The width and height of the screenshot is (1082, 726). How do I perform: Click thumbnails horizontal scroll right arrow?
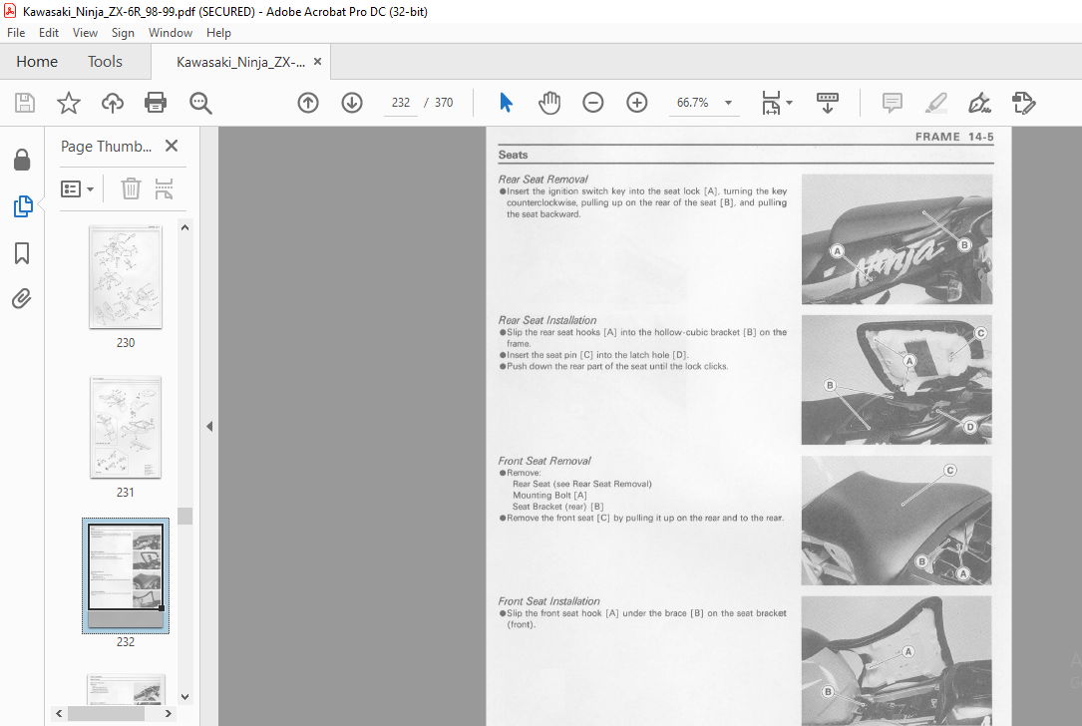click(169, 714)
